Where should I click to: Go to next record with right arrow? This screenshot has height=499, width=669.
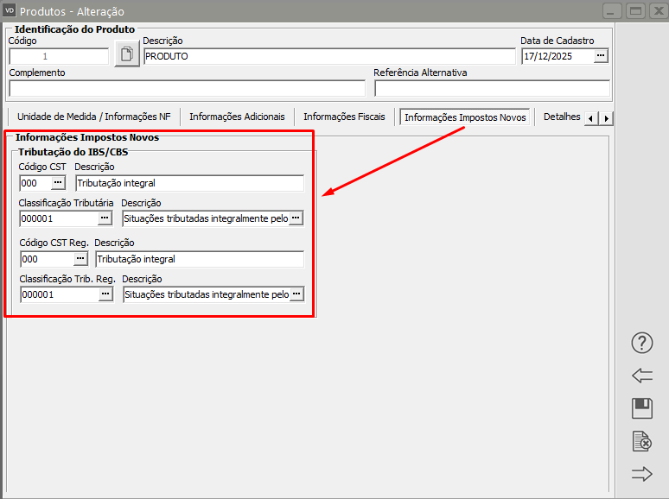(x=641, y=473)
